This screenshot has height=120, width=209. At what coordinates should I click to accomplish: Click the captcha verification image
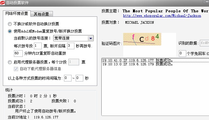tap(142, 39)
